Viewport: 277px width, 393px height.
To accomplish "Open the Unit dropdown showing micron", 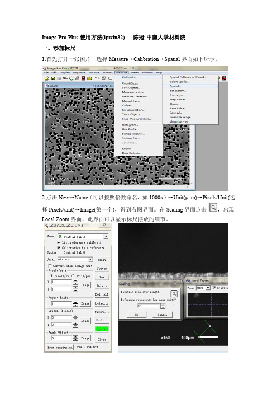I will coord(90,259).
